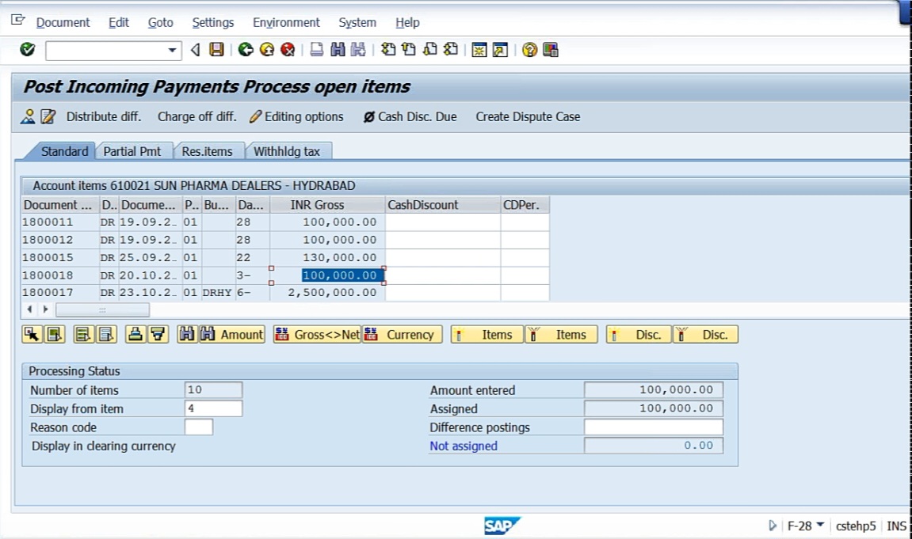The image size is (912, 539).
Task: Click the green Back arrow icon
Action: click(x=246, y=50)
